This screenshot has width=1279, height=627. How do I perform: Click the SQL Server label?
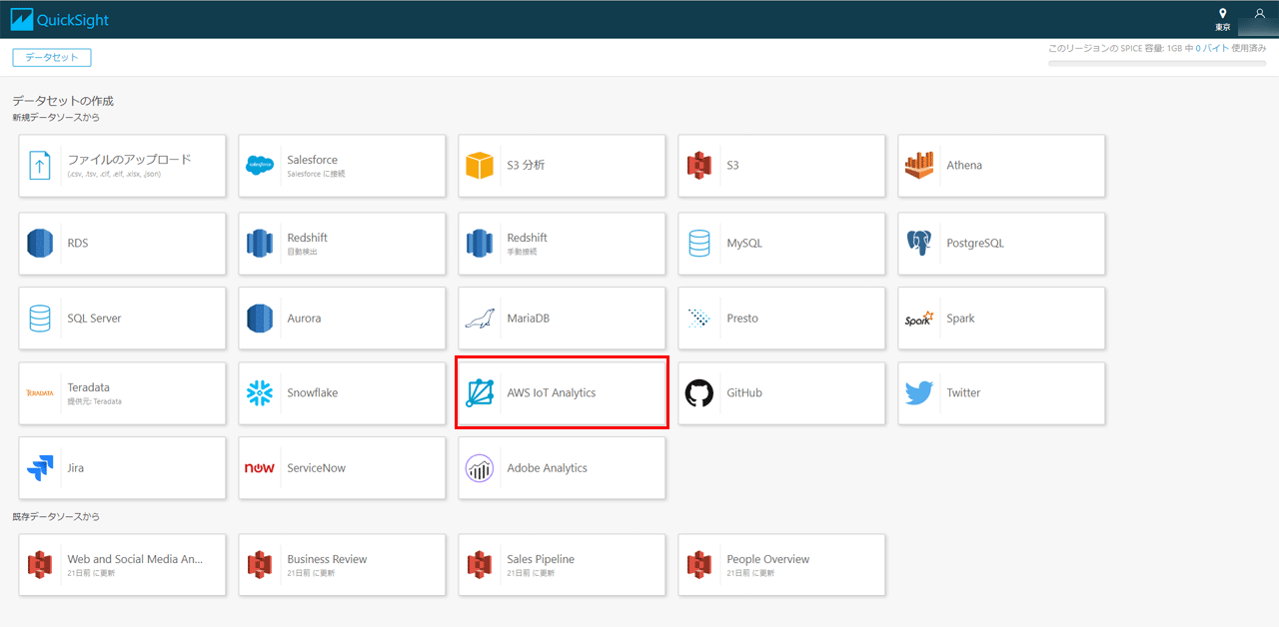pos(94,318)
